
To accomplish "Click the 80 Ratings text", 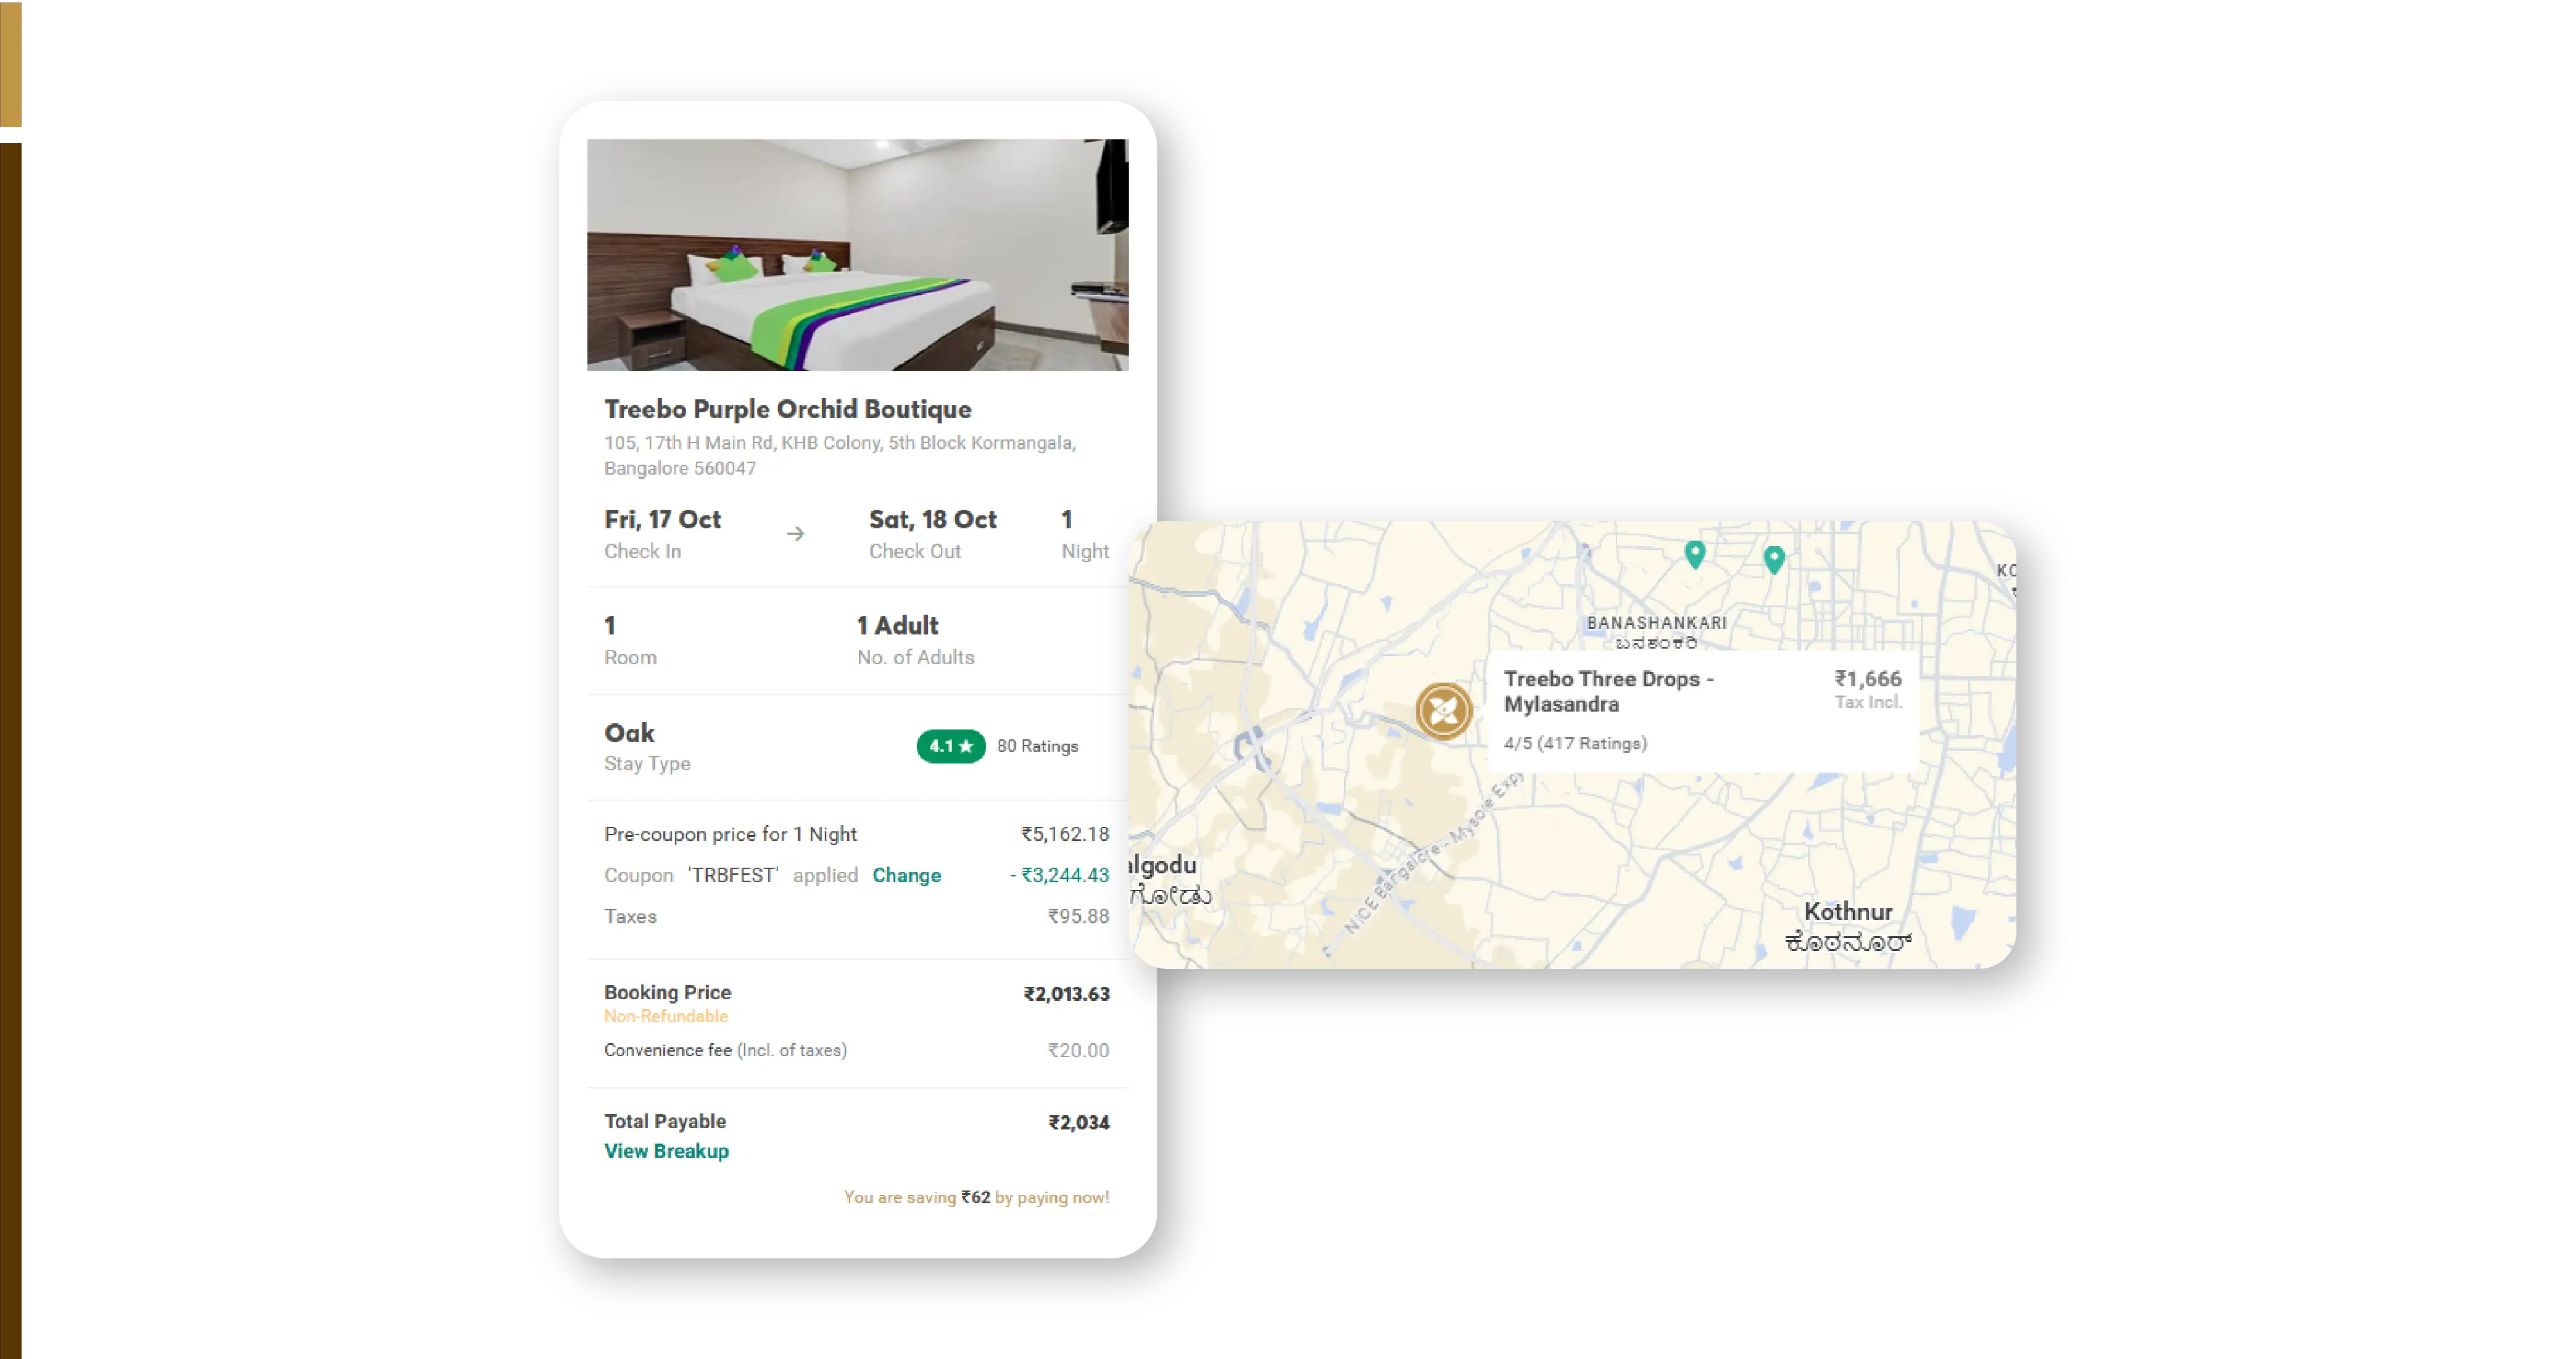I will pyautogui.click(x=1037, y=746).
